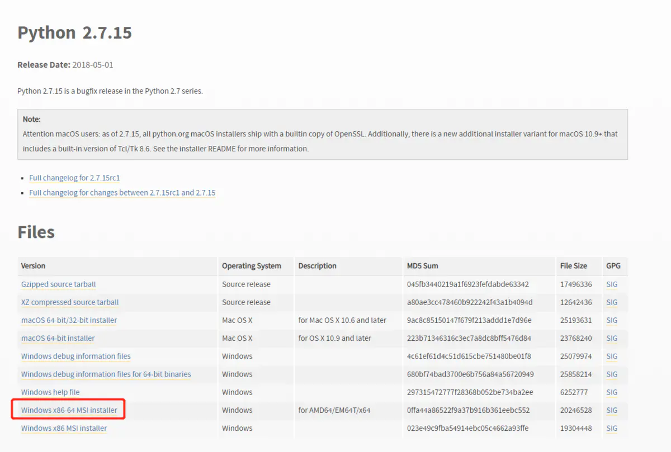Screen dimensions: 671x452
Task: Click the release date 2018-05-01
Action: (93, 65)
